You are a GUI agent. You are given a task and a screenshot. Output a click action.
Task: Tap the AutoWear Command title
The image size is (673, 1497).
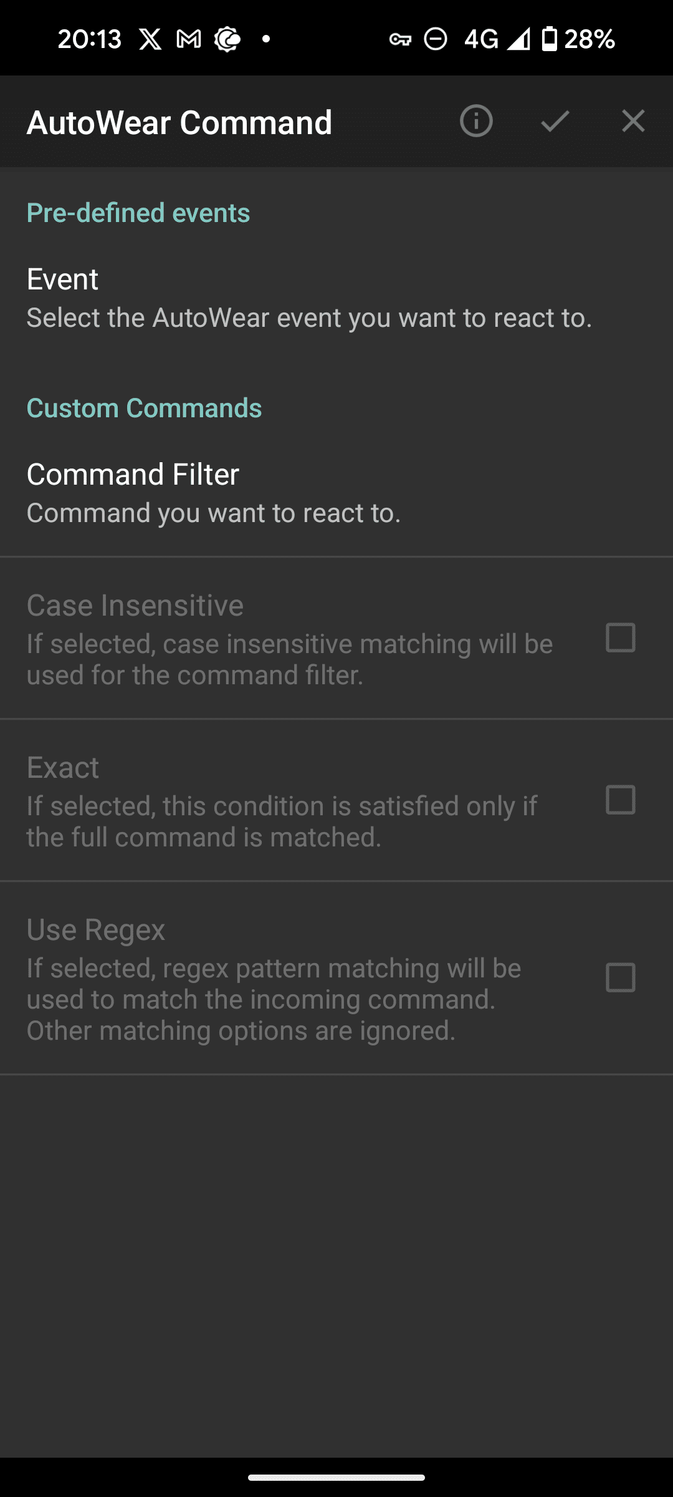[x=179, y=122]
